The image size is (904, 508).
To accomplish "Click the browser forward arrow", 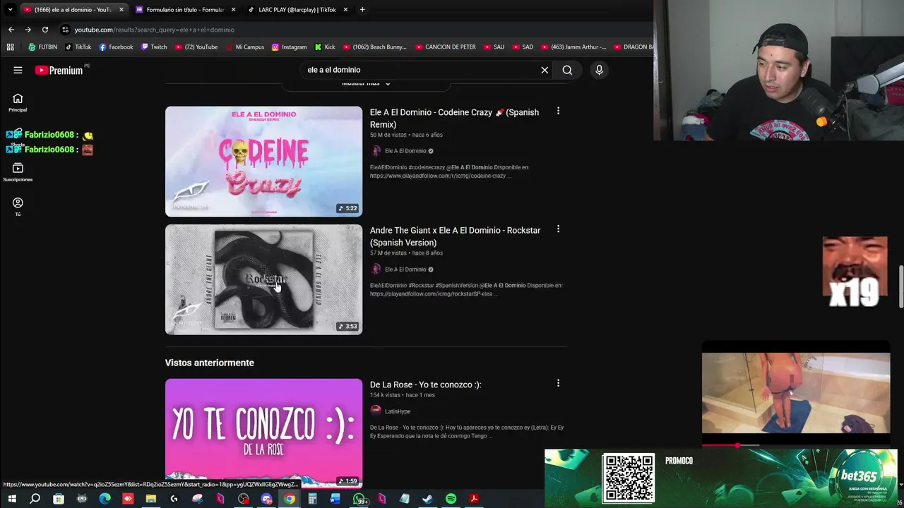I will point(28,30).
